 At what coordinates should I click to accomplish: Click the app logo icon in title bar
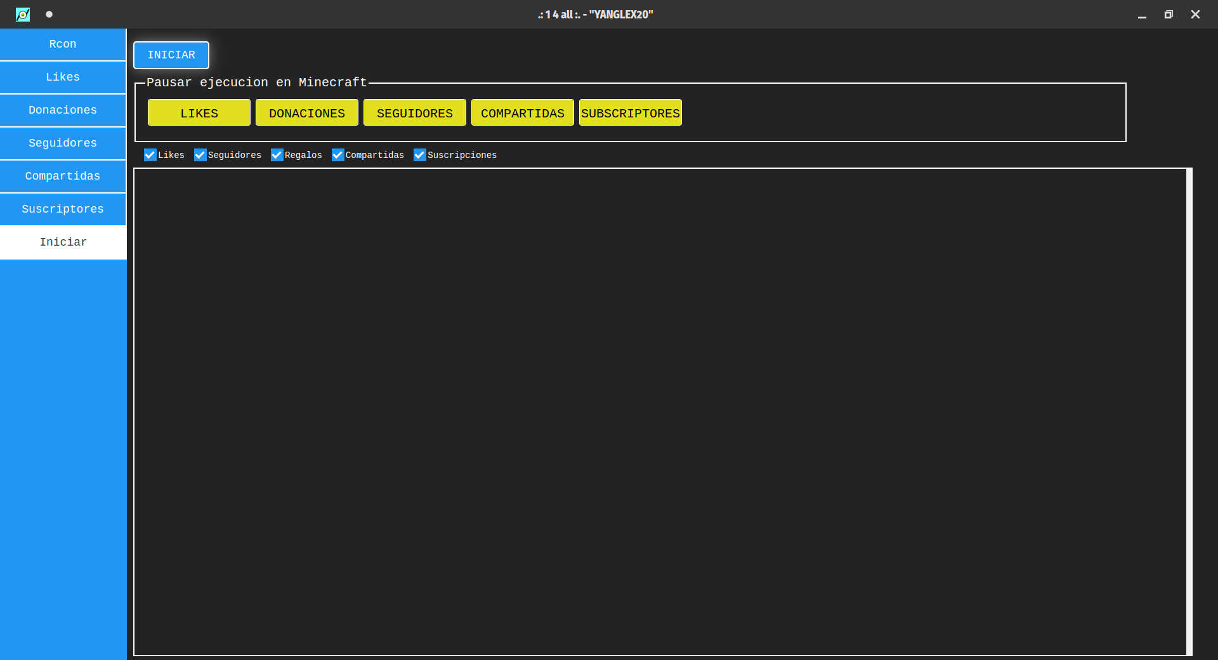coord(23,14)
